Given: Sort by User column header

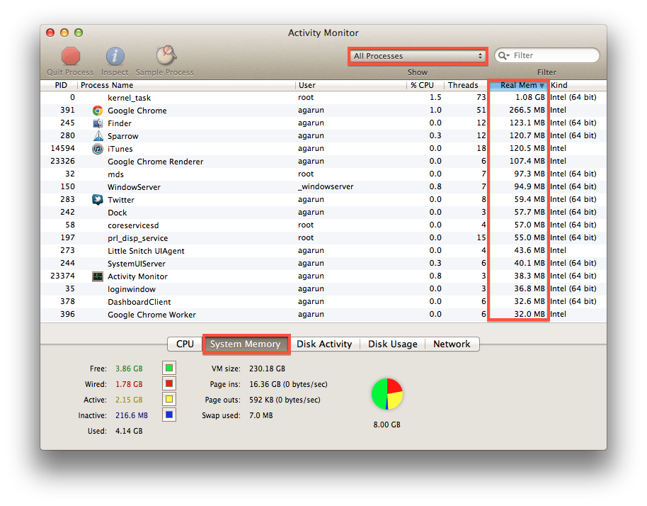Looking at the screenshot, I should [x=351, y=85].
